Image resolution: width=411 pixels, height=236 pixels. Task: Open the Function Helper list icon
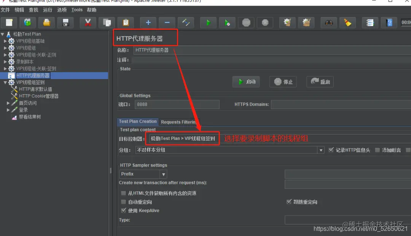tap(370, 23)
